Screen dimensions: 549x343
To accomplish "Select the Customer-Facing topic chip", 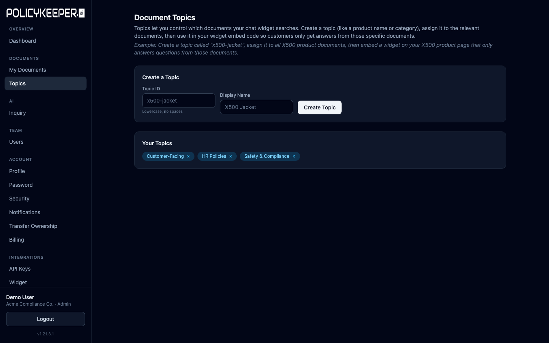I will [x=165, y=156].
